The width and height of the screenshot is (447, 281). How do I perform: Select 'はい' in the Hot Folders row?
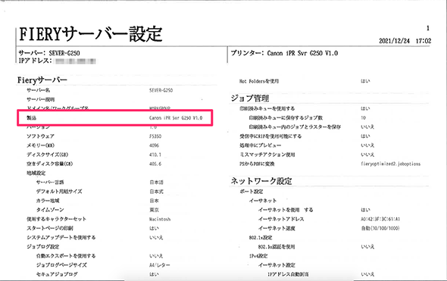tap(365, 81)
